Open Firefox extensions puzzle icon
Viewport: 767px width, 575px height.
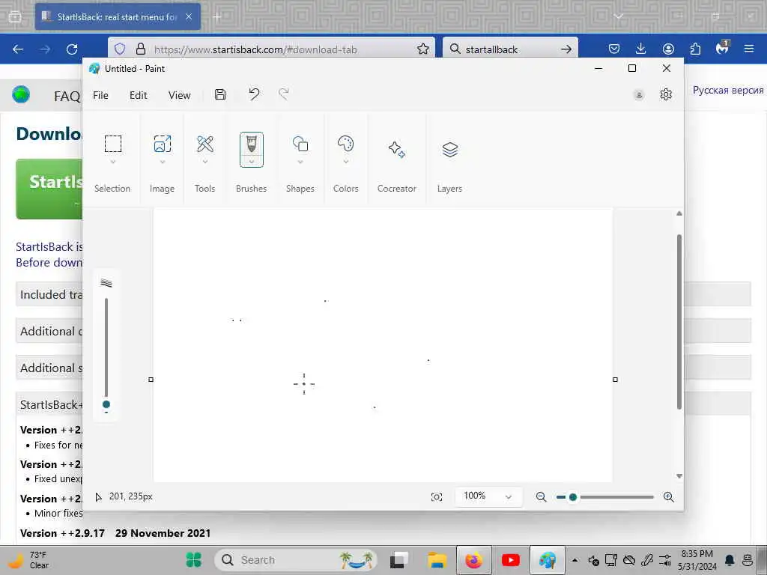(x=695, y=49)
